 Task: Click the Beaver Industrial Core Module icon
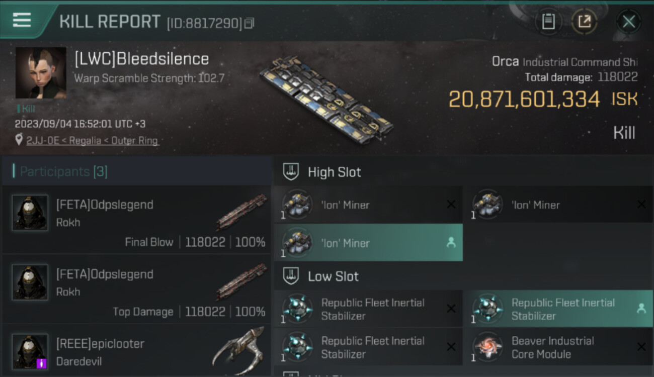click(x=487, y=347)
